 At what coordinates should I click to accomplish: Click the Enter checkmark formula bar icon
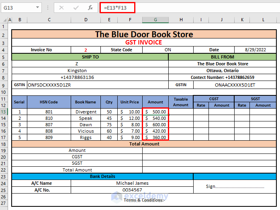pyautogui.click(x=76, y=8)
